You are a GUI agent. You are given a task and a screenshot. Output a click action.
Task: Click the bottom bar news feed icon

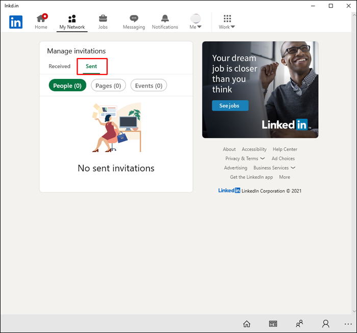coord(273,323)
